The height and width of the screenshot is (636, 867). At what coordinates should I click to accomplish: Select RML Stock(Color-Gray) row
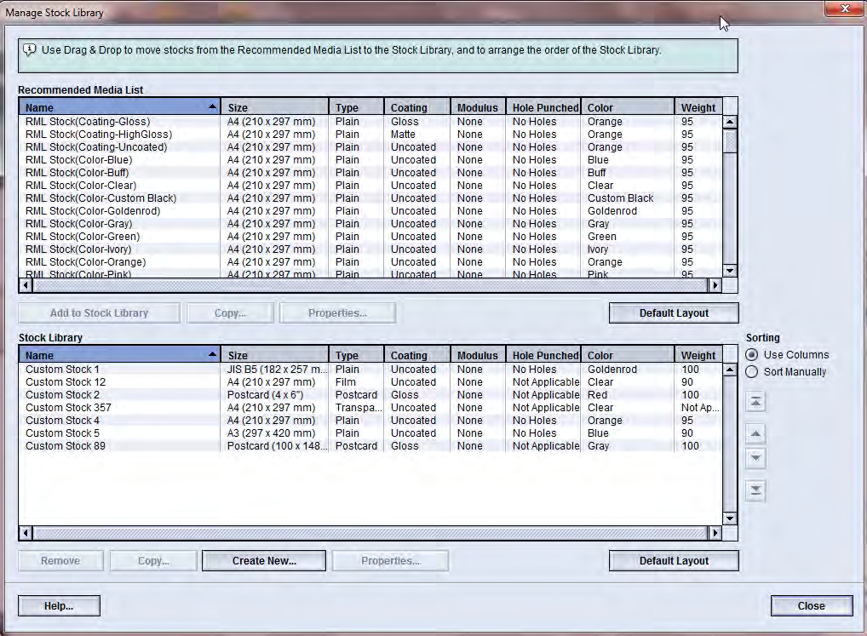tap(370, 223)
